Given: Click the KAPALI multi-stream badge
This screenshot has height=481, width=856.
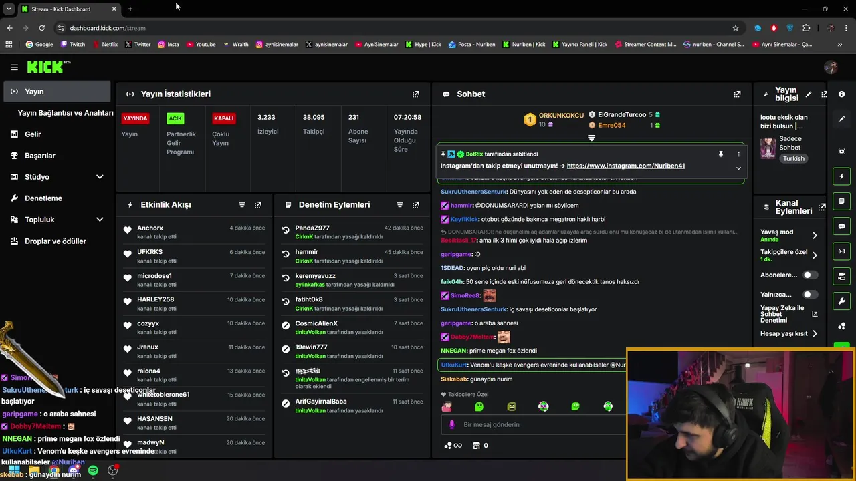Looking at the screenshot, I should coord(223,118).
